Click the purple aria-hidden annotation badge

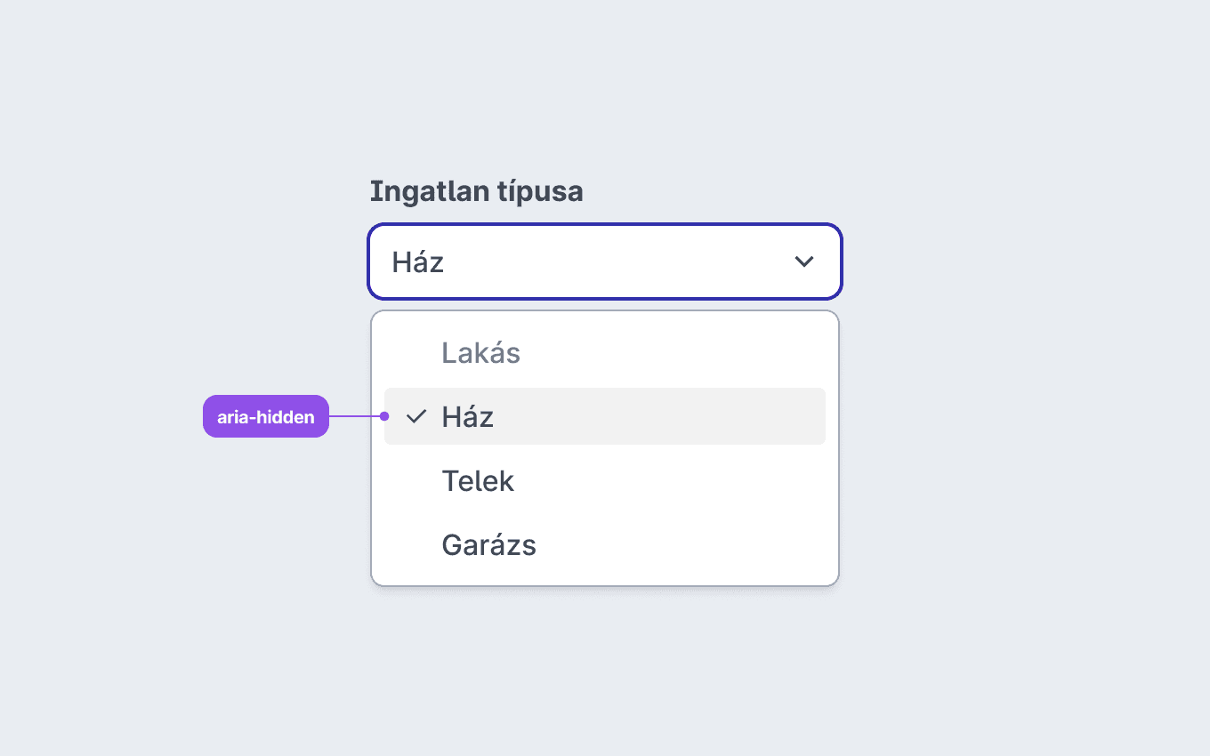(x=266, y=416)
